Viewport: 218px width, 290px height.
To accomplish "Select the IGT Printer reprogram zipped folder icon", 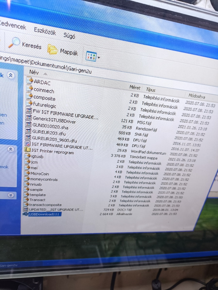I will tap(27, 149).
